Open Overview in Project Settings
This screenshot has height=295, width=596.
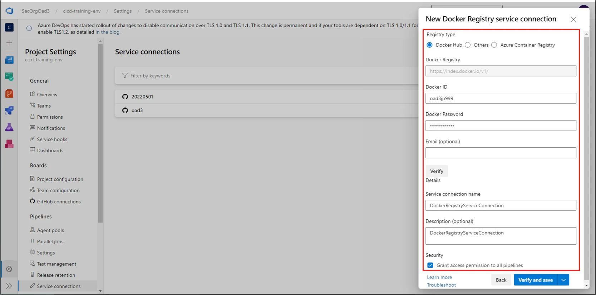pos(47,95)
